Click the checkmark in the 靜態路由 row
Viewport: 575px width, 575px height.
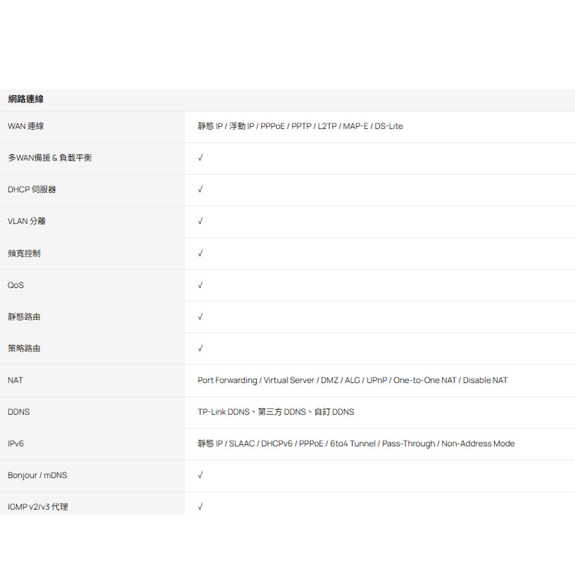[x=200, y=317]
